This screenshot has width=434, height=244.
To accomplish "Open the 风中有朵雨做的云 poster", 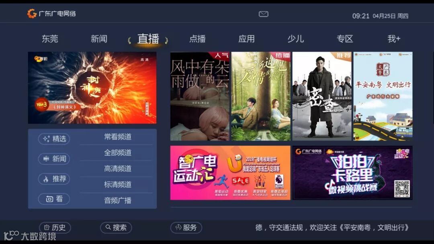I will 200,96.
